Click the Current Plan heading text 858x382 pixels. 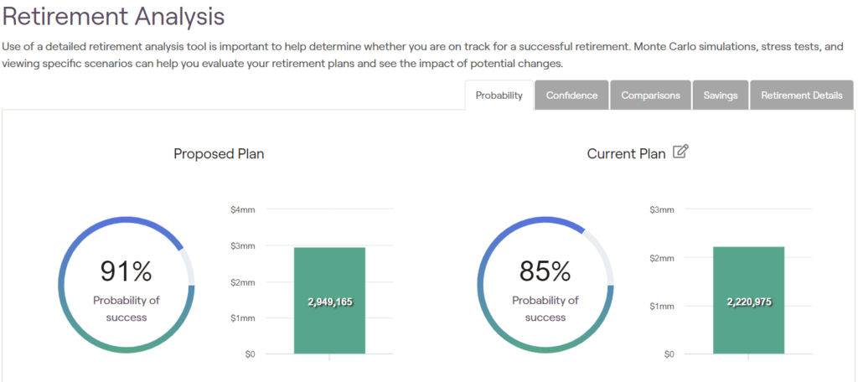(626, 154)
